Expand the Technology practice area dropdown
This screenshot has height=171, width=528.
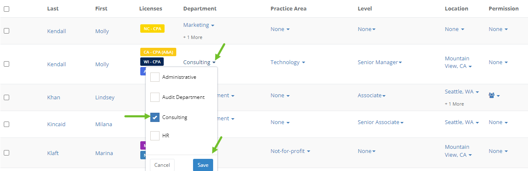coord(304,62)
